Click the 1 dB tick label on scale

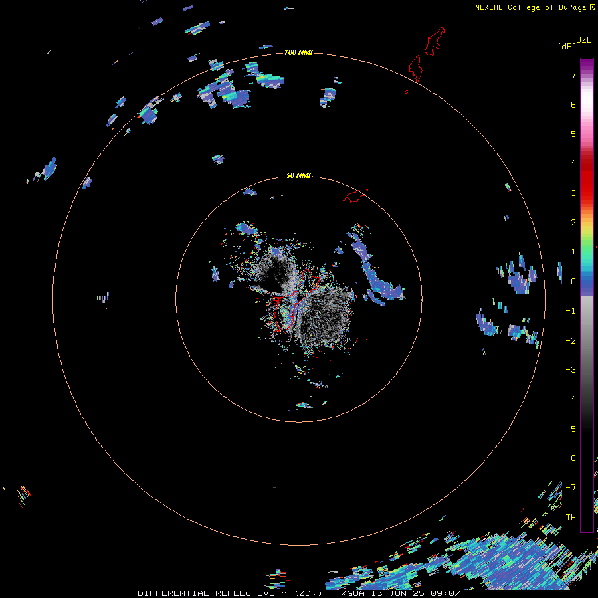click(x=573, y=252)
